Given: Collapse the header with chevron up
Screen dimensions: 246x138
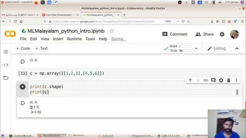Looking at the screenshot, I should click(x=237, y=49).
